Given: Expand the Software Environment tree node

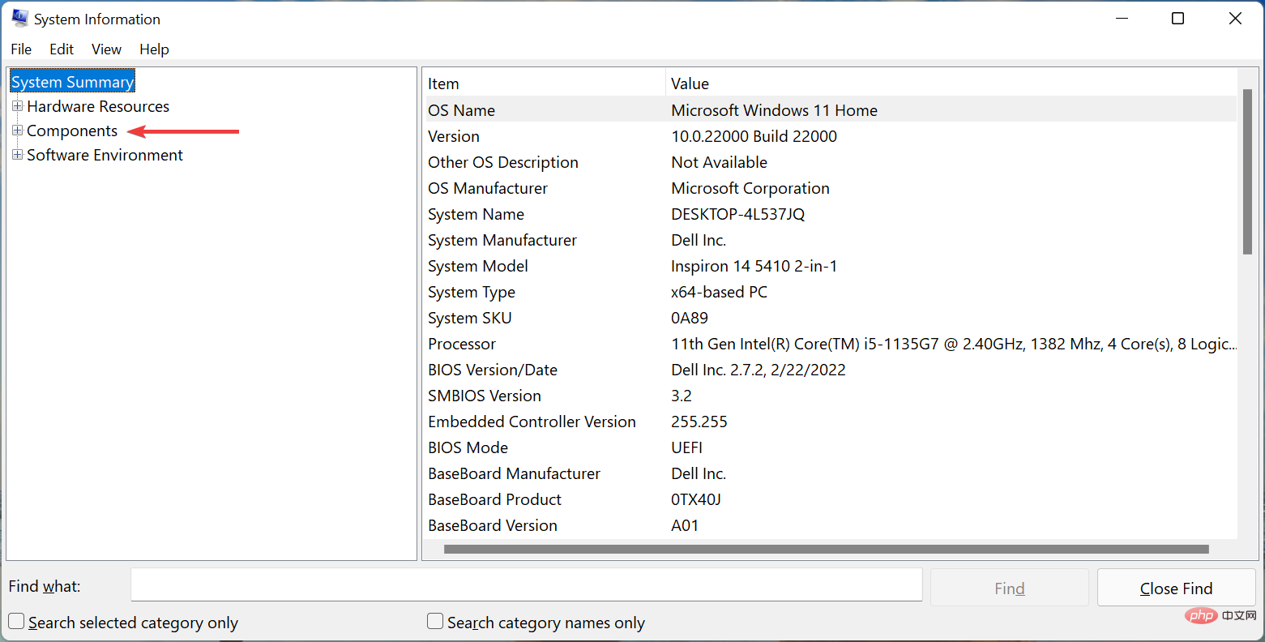Looking at the screenshot, I should tap(18, 155).
